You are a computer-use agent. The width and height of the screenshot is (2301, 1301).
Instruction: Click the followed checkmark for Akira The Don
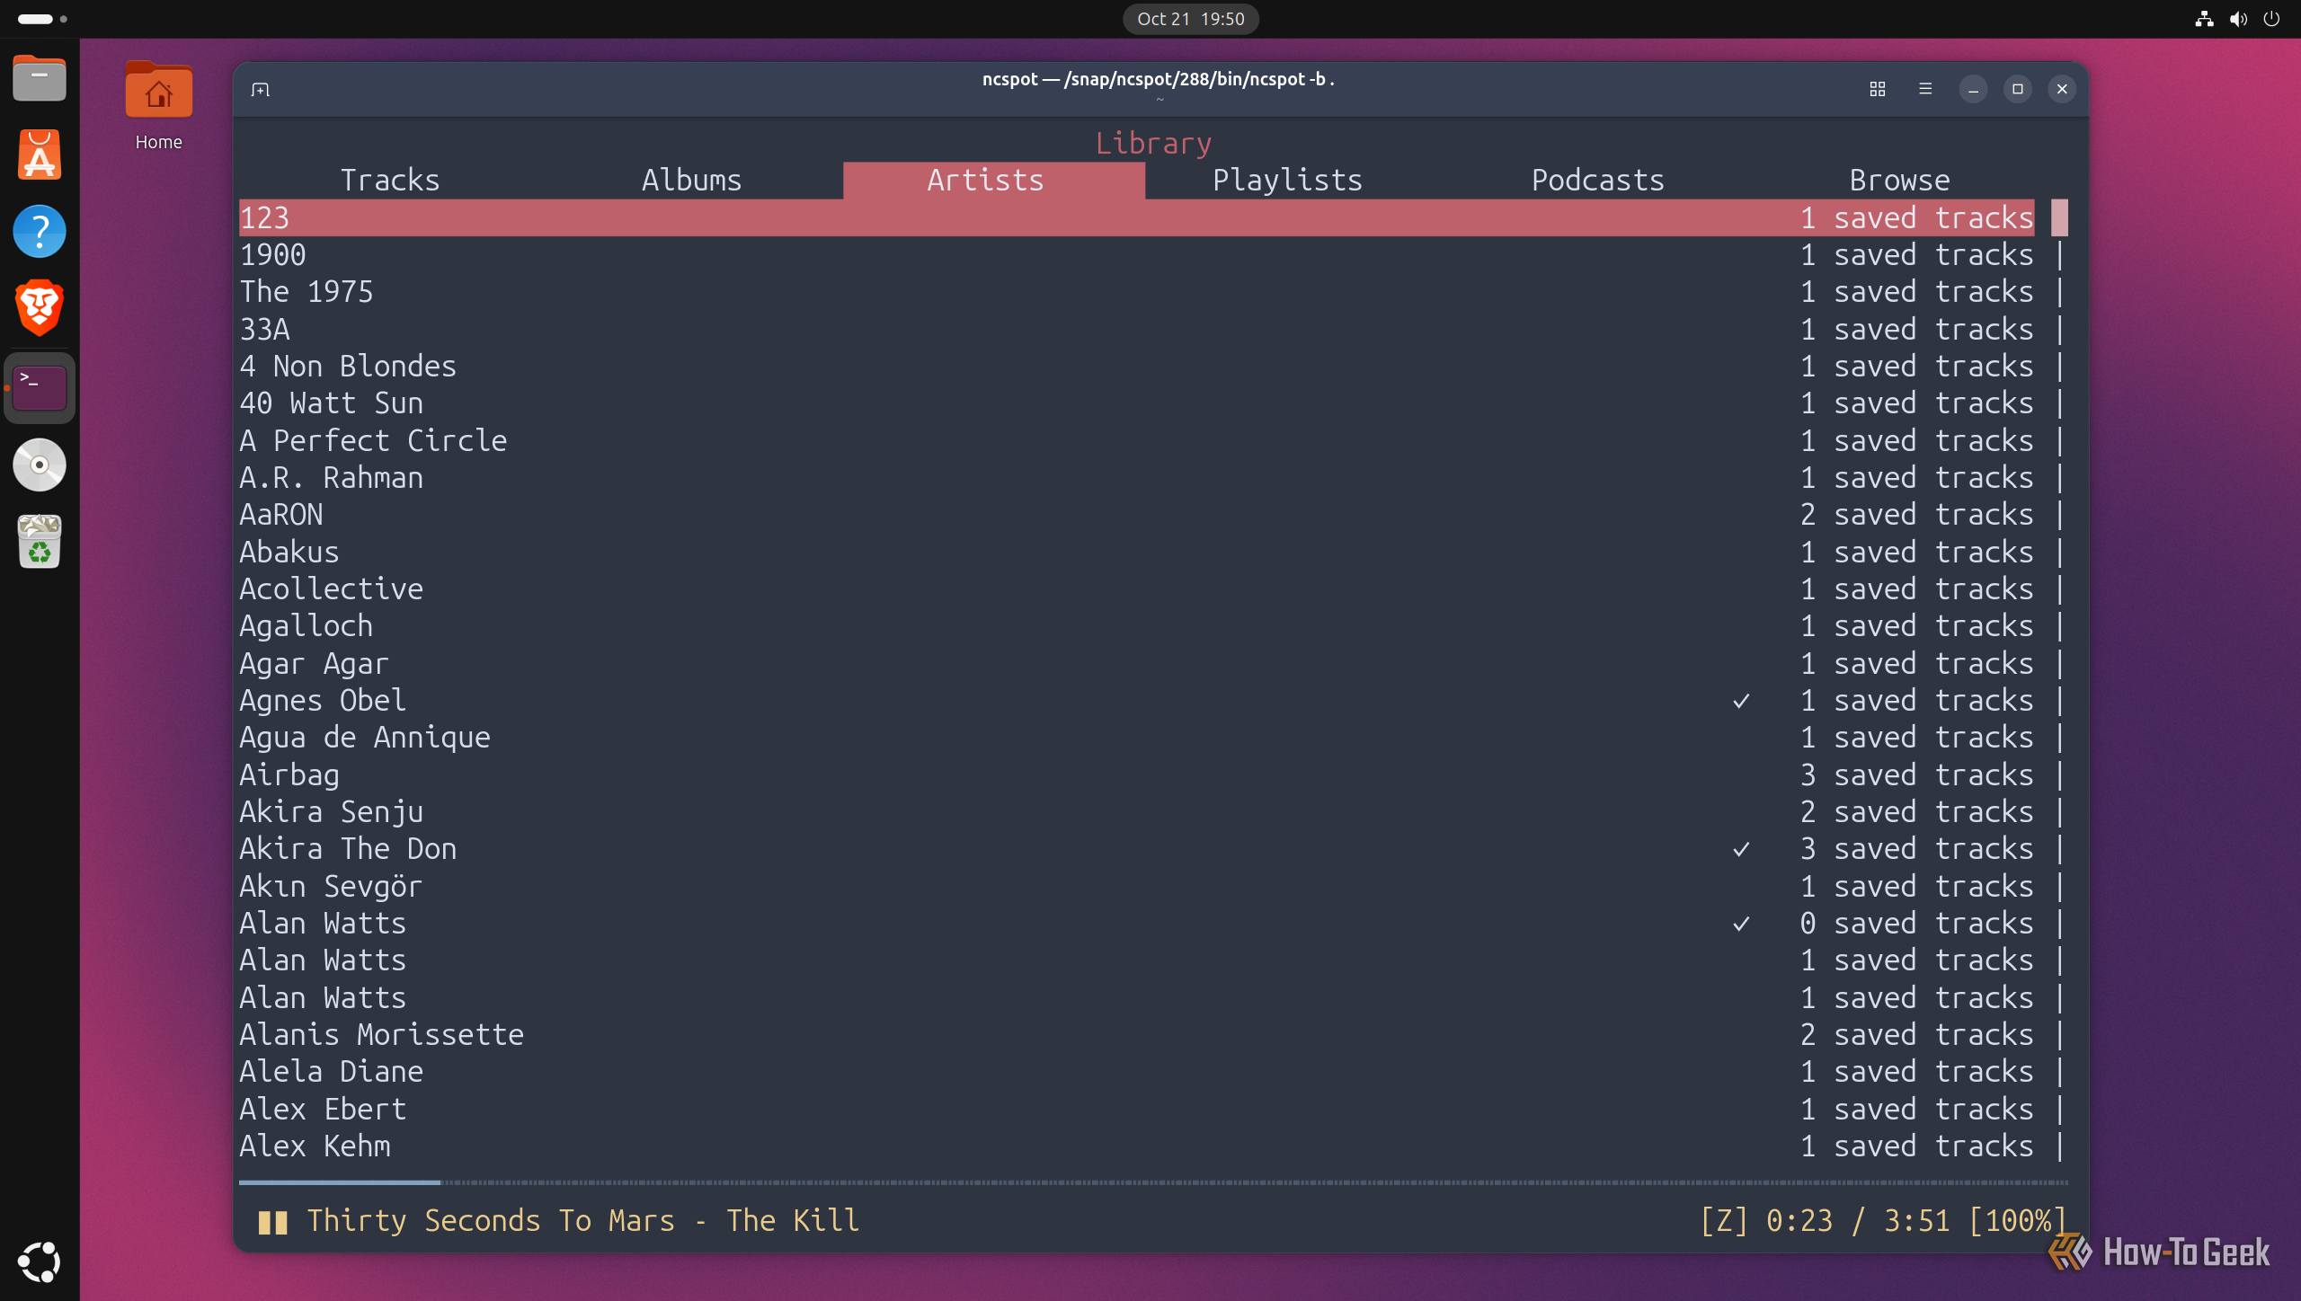(1741, 849)
